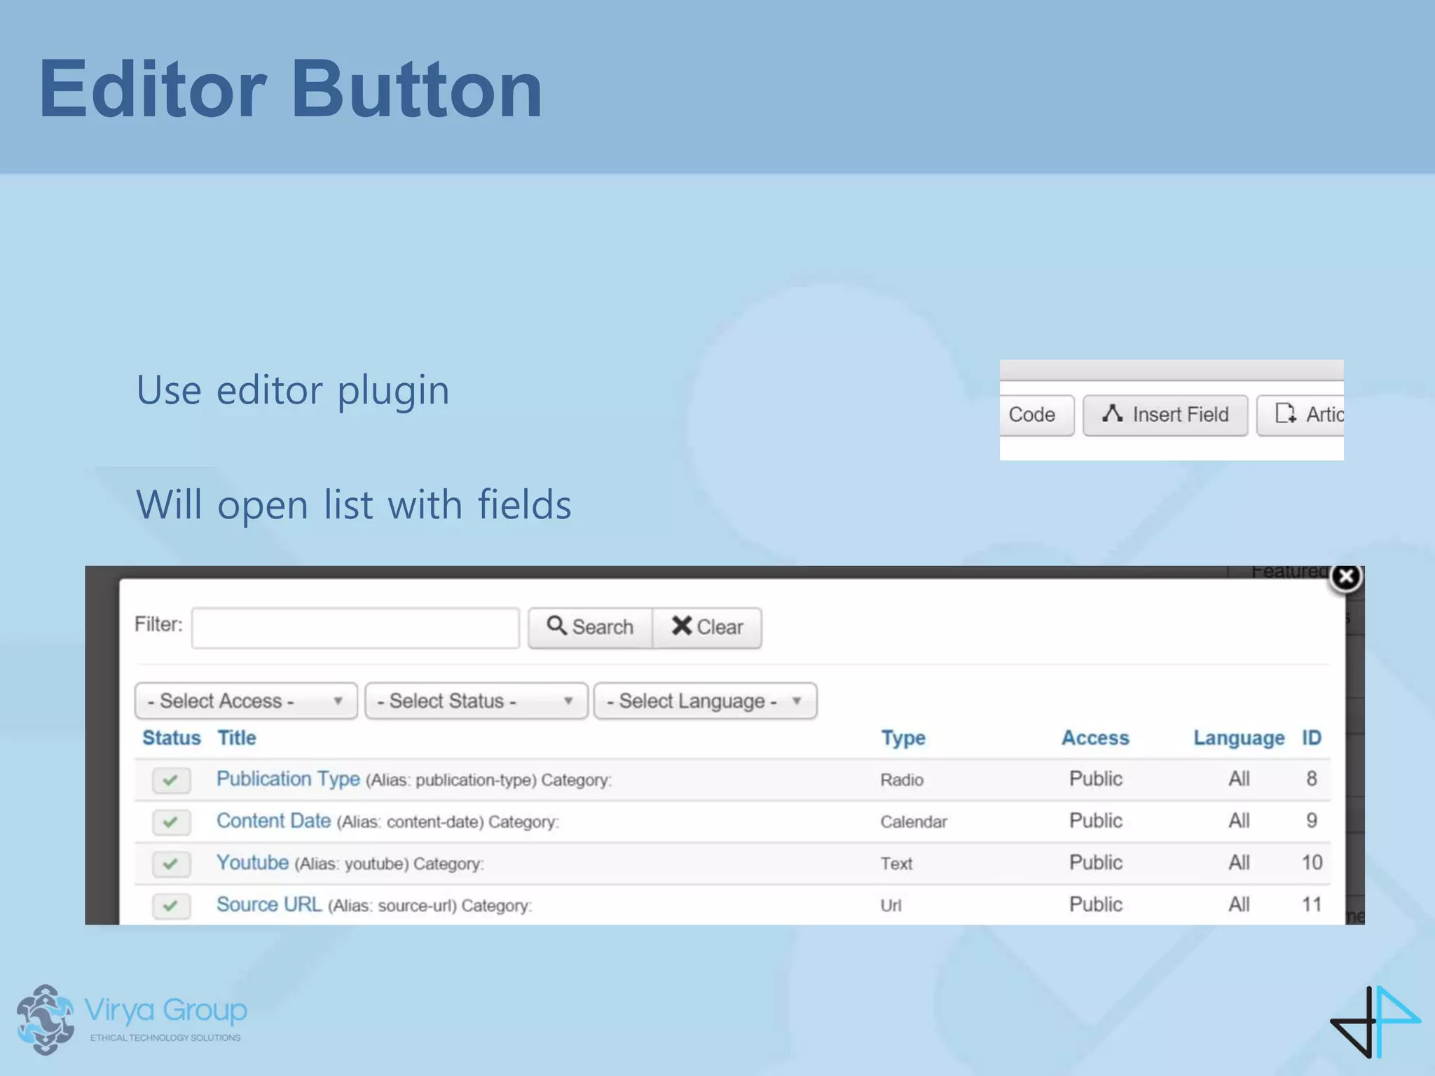Viewport: 1435px width, 1076px height.
Task: Click the Code button in editor toolbar
Action: pos(1036,415)
